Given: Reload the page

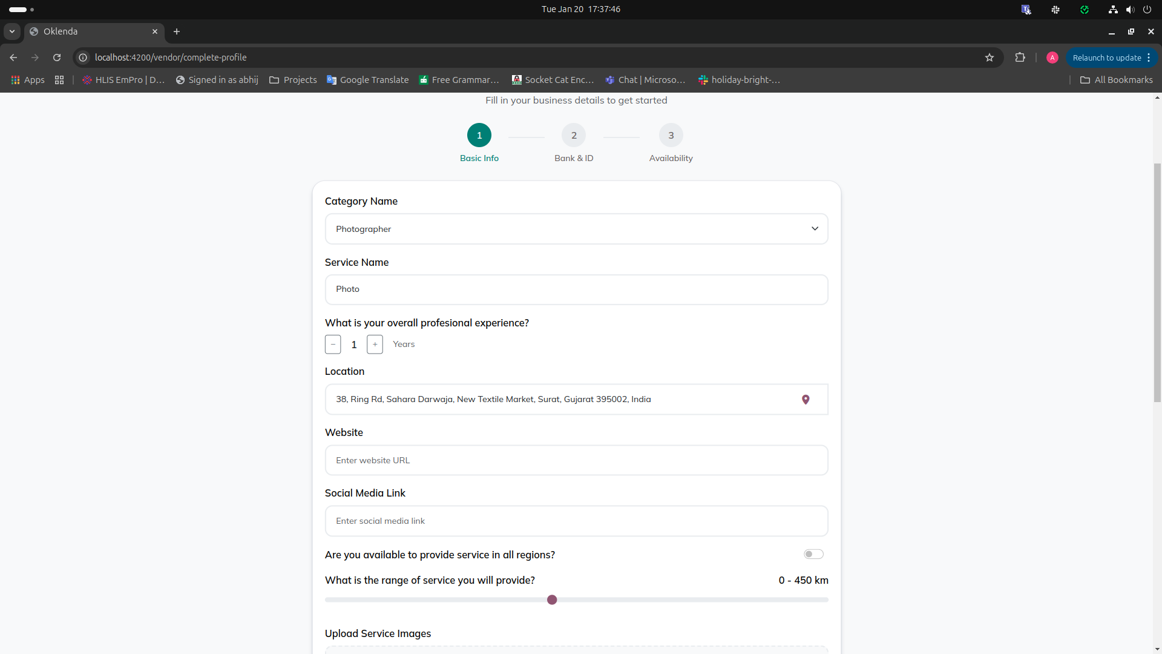Looking at the screenshot, I should [x=57, y=58].
